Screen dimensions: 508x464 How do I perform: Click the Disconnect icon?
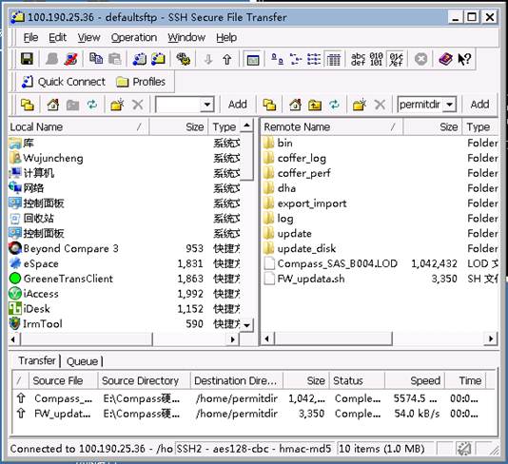tap(71, 59)
